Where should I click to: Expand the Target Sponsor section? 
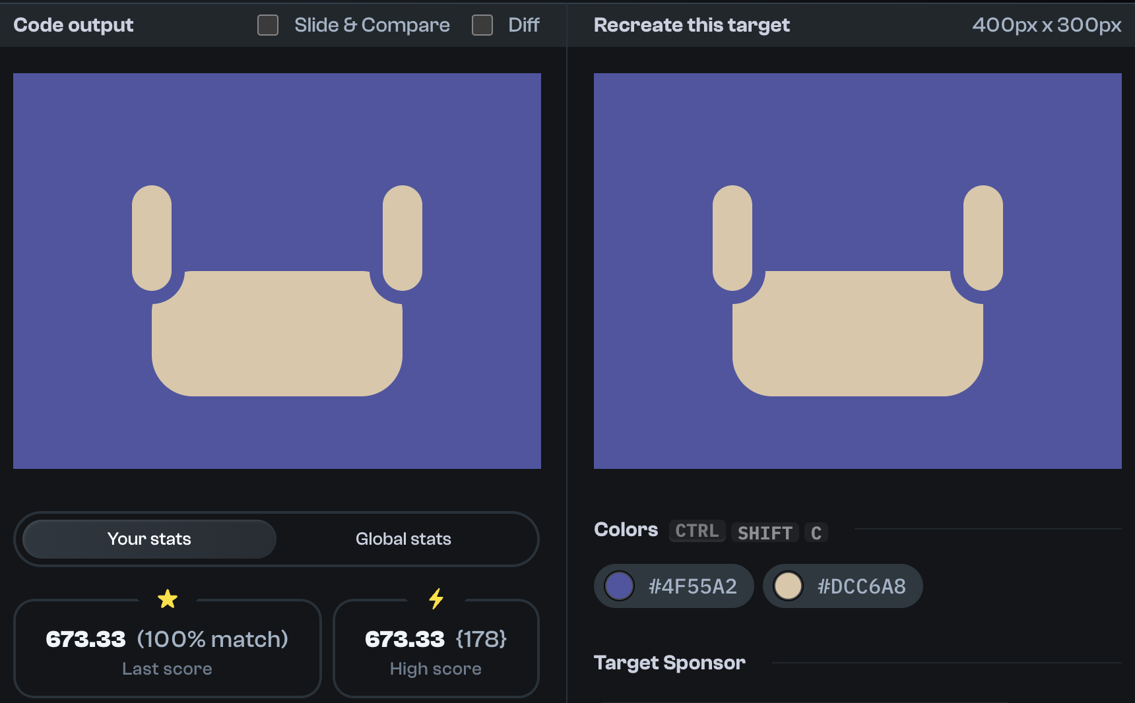click(x=670, y=663)
